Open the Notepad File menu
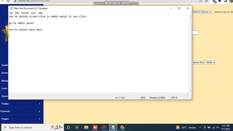233x131 pixels. [x=11, y=13]
